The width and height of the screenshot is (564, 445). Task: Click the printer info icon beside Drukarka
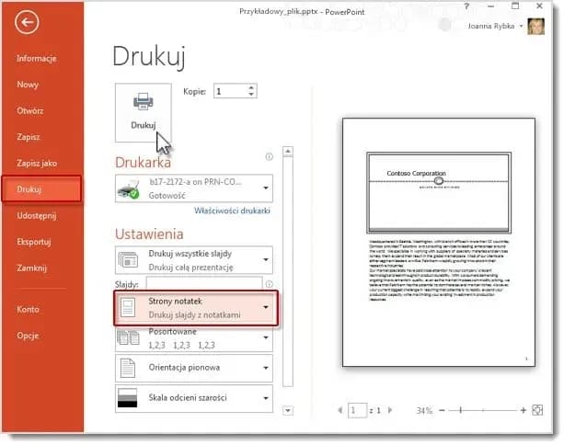click(269, 157)
